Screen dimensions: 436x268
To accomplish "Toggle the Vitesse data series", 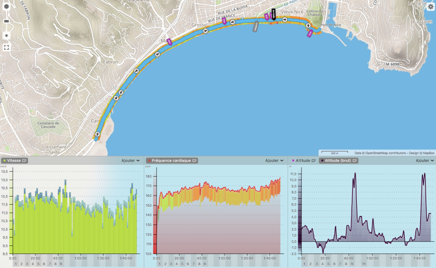I will [x=14, y=161].
